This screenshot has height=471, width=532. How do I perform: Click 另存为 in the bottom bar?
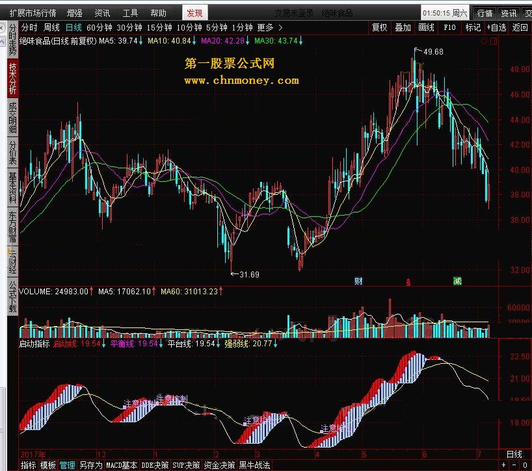[x=90, y=465]
